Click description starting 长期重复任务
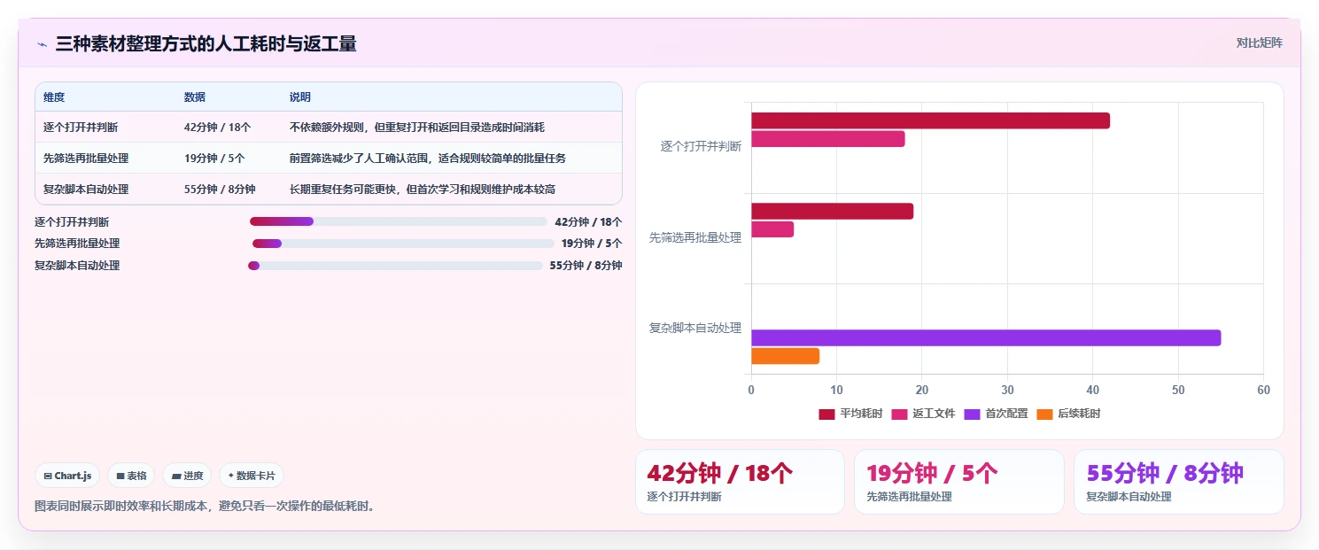1319x550 pixels. 423,190
